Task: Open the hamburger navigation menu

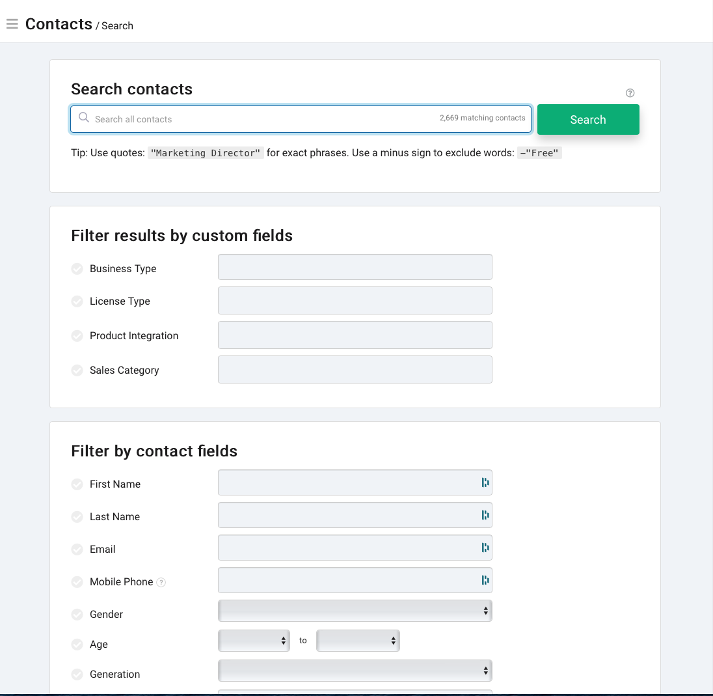Action: point(12,23)
